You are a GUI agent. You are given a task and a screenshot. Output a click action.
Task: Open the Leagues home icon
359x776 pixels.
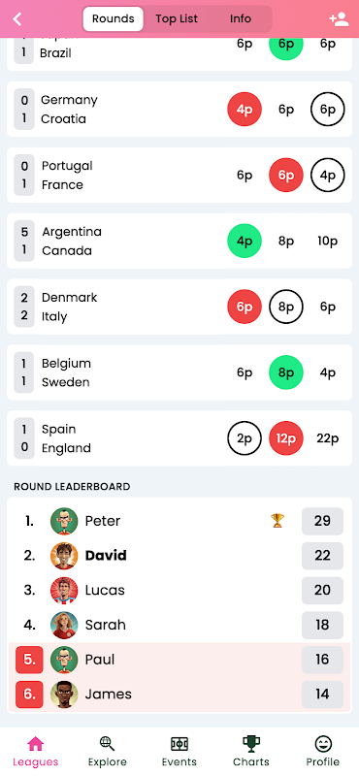(36, 743)
